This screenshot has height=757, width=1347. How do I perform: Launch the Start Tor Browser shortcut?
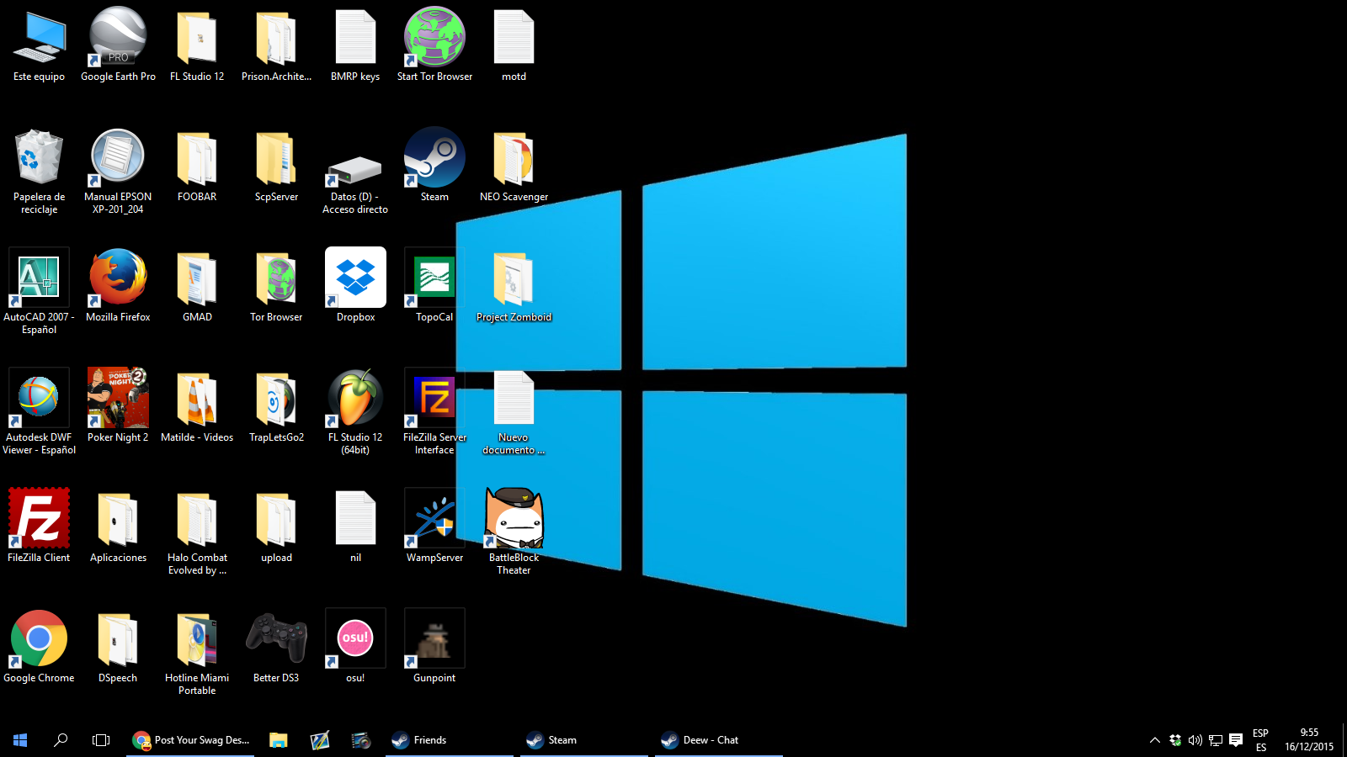click(x=434, y=45)
